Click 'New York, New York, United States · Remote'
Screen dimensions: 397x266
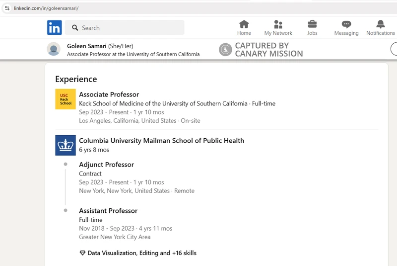tap(137, 191)
